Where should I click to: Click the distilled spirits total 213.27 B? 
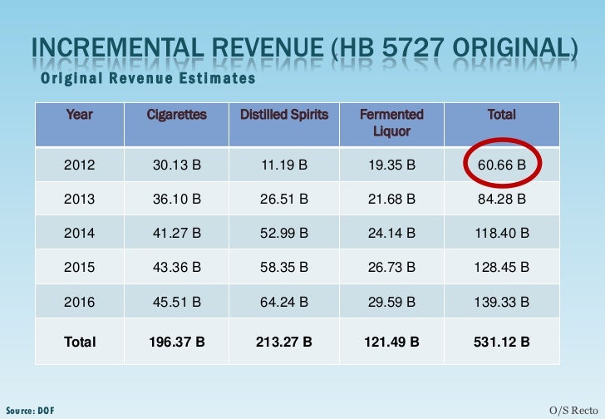tap(284, 342)
